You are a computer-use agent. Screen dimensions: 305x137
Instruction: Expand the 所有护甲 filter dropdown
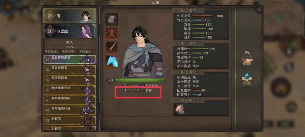pyautogui.click(x=69, y=52)
